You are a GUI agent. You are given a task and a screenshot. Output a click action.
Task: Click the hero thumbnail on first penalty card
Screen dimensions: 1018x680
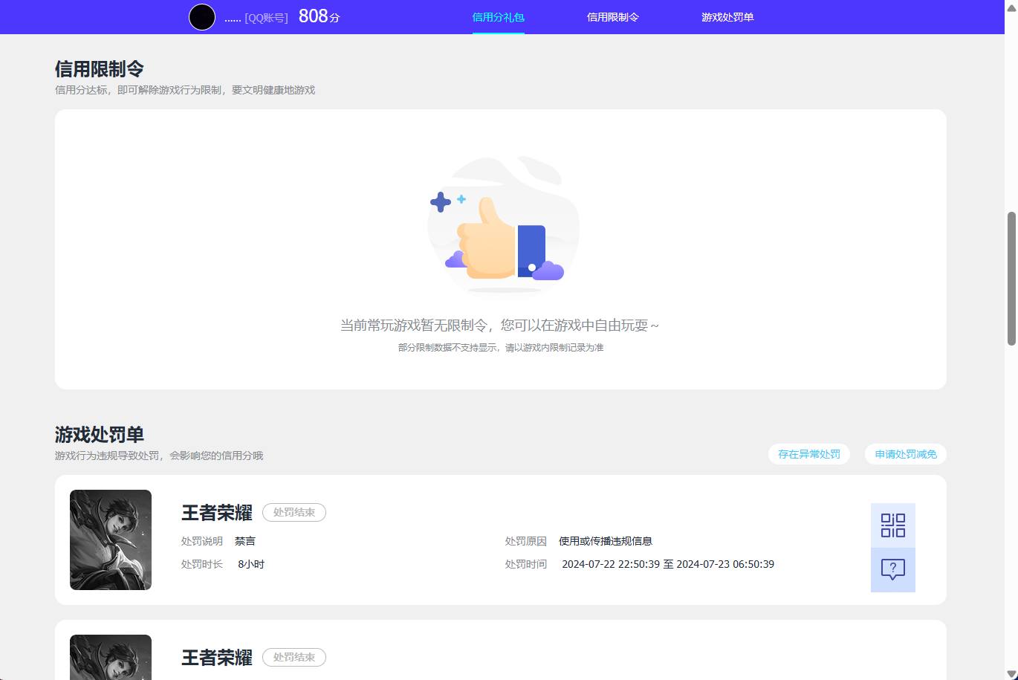pos(111,540)
